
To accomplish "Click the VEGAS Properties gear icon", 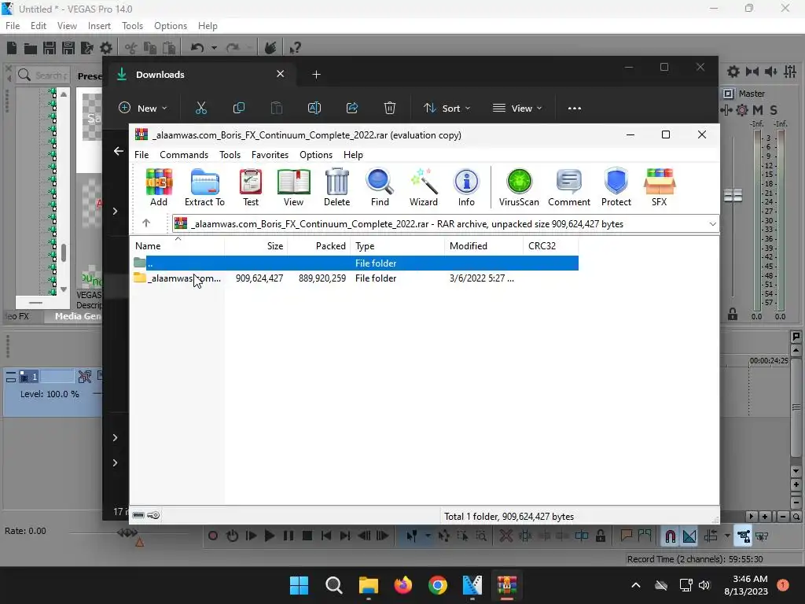I will (x=106, y=48).
